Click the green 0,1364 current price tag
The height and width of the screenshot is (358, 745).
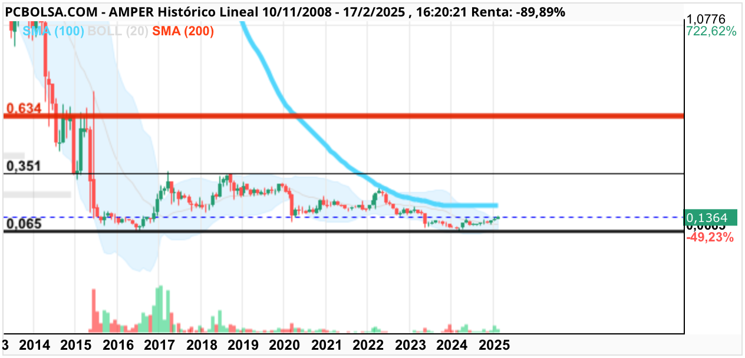tap(711, 218)
